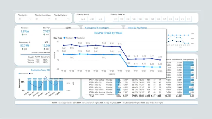Select the Jun 22 month filter
The height and width of the screenshot is (119, 212).
point(92,19)
